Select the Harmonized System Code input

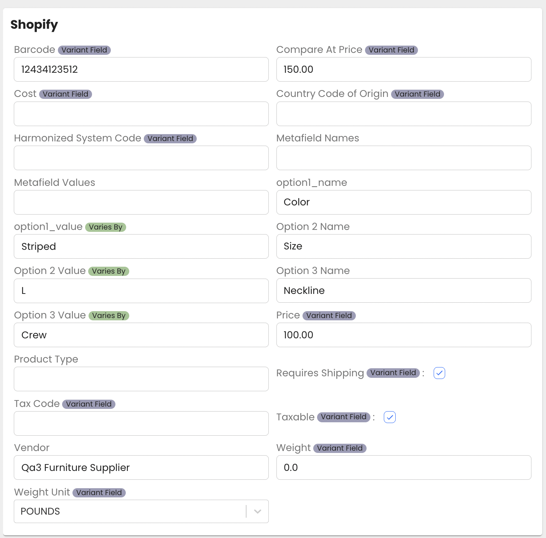point(141,158)
